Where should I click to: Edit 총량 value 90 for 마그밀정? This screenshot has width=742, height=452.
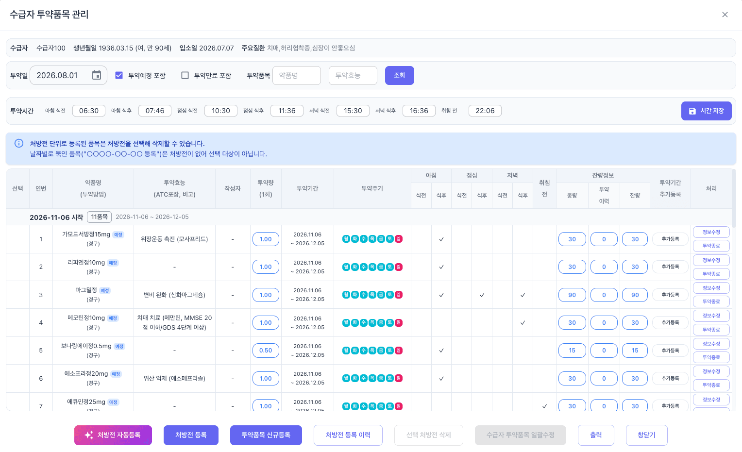tap(572, 295)
